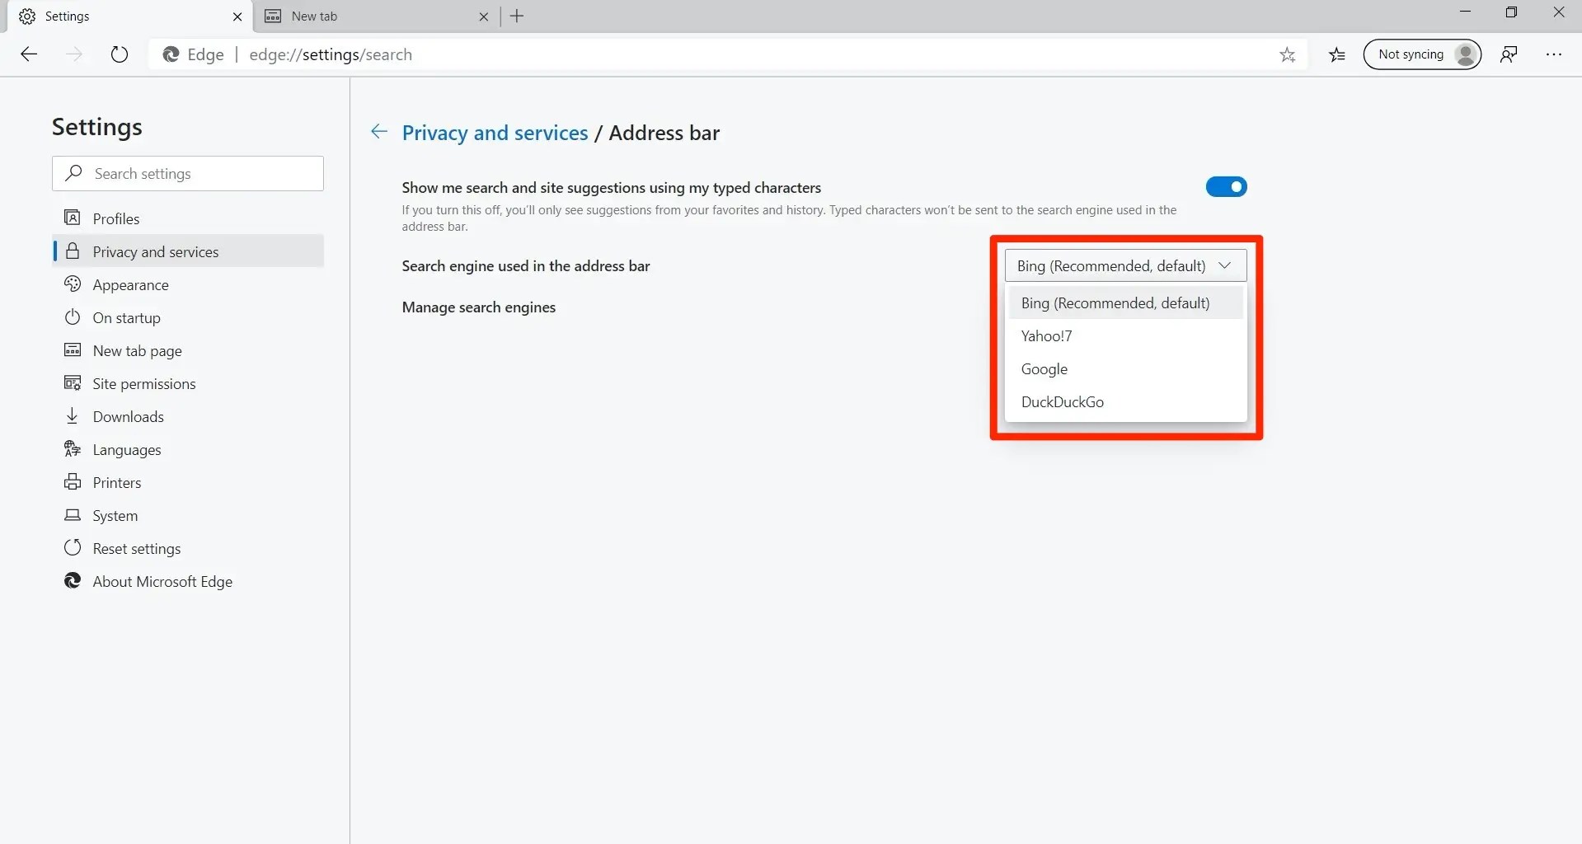The width and height of the screenshot is (1582, 844).
Task: Click the System laptop icon
Action: click(x=73, y=514)
